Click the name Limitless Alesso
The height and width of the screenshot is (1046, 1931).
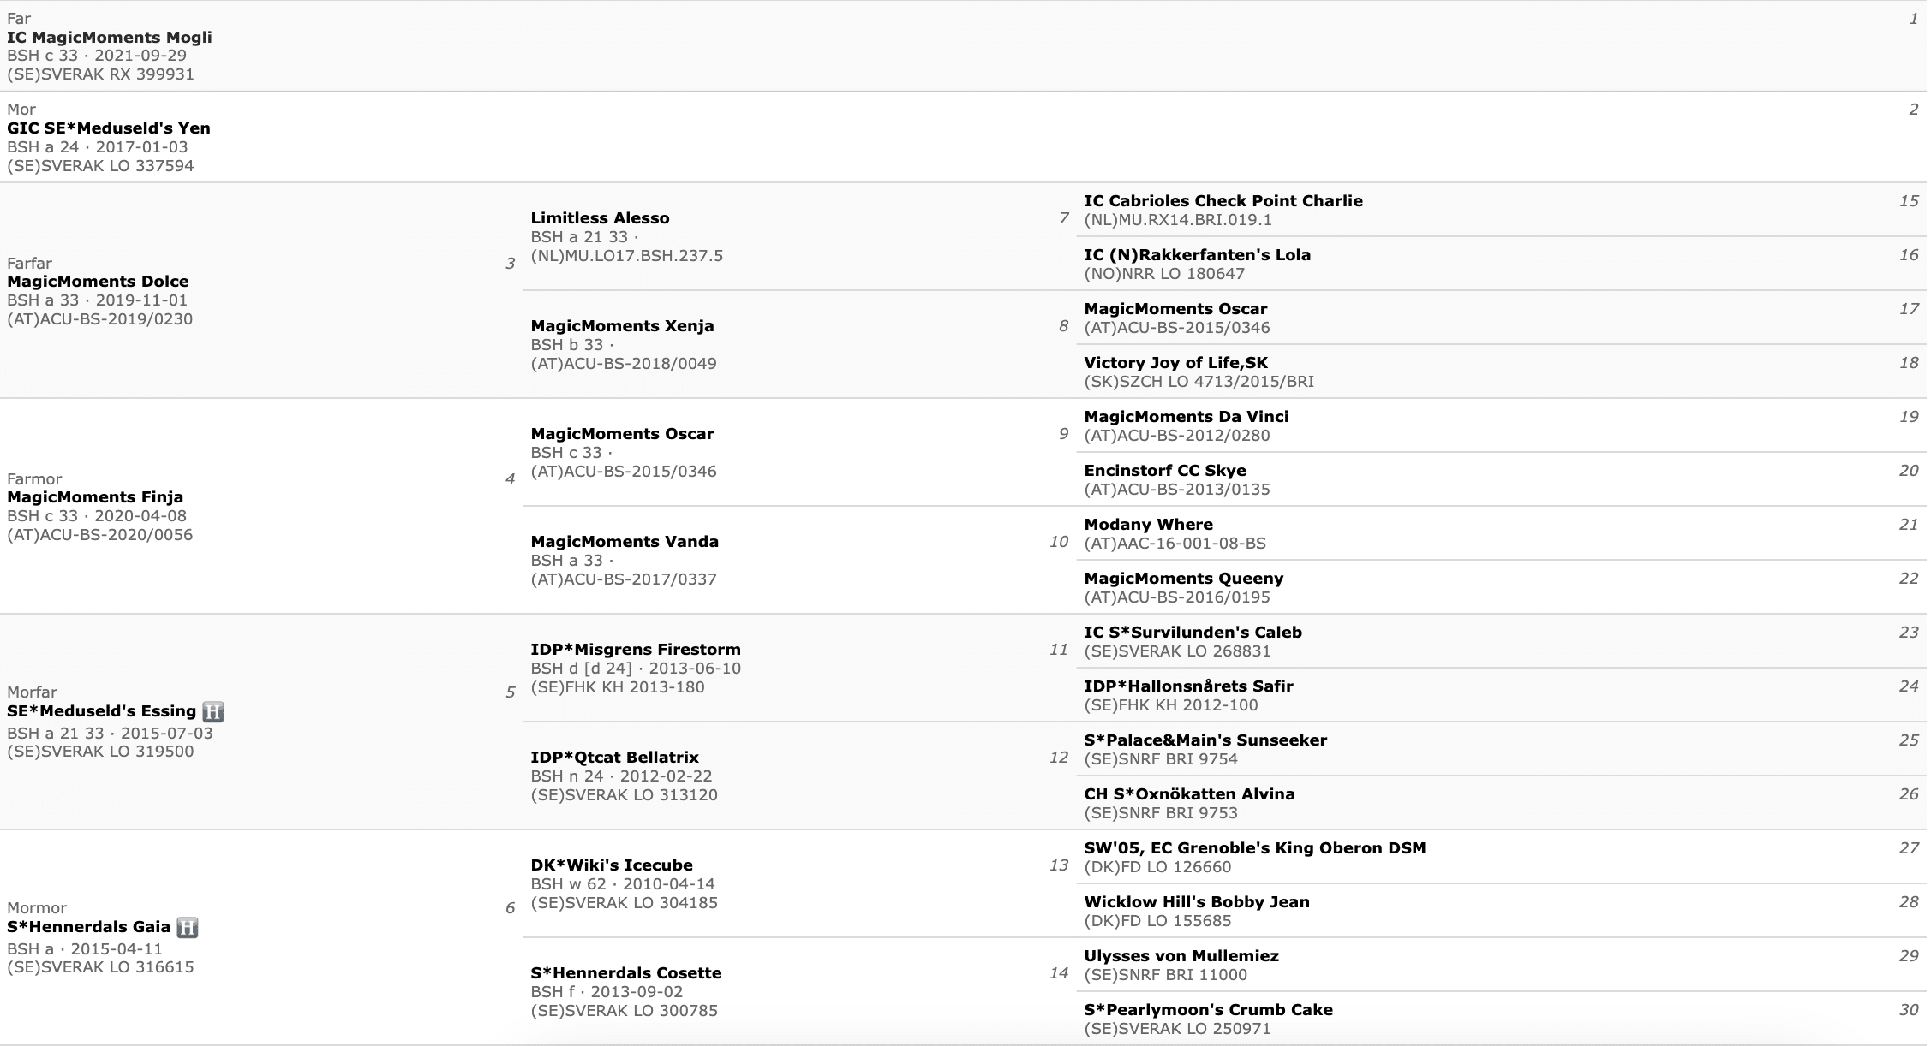pyautogui.click(x=600, y=218)
